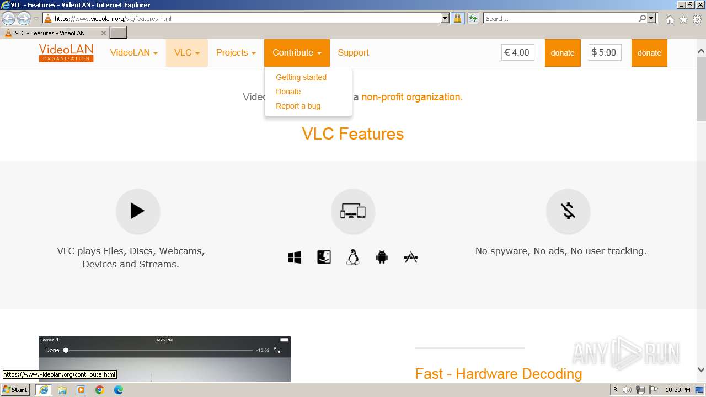Open File Explorer from the taskbar
Viewport: 706px width, 397px height.
tap(62, 390)
